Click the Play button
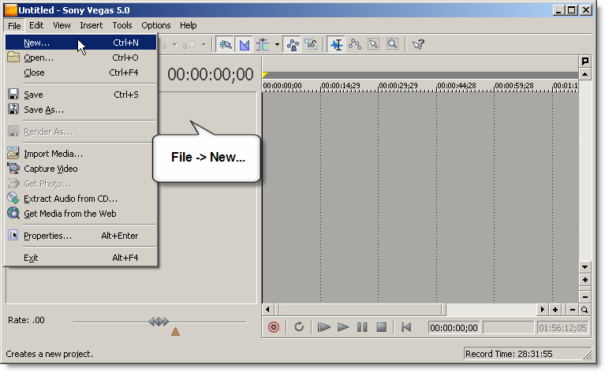 (343, 327)
